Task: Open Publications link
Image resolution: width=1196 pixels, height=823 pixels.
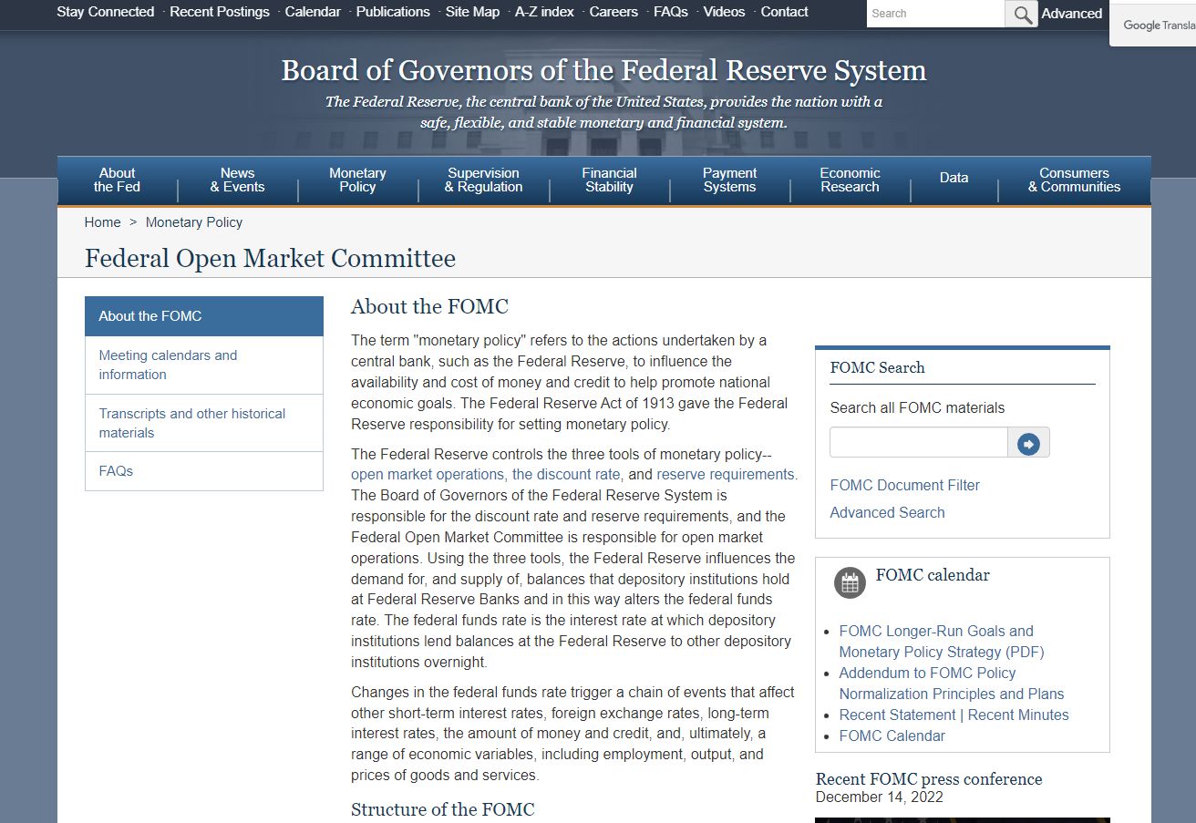Action: [393, 12]
